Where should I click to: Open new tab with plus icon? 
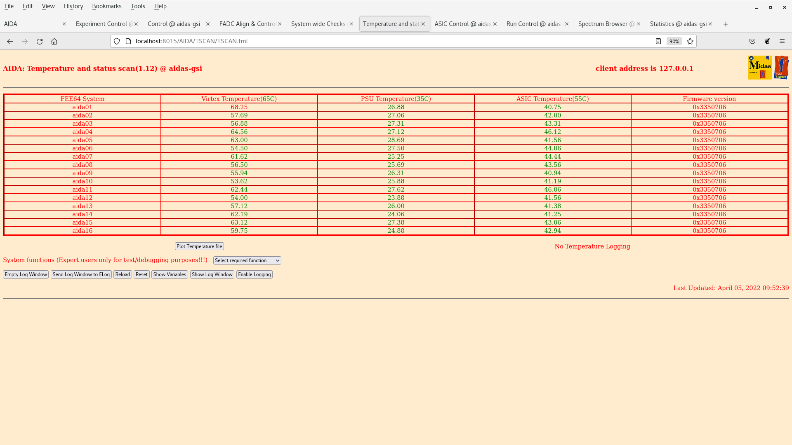(x=726, y=24)
